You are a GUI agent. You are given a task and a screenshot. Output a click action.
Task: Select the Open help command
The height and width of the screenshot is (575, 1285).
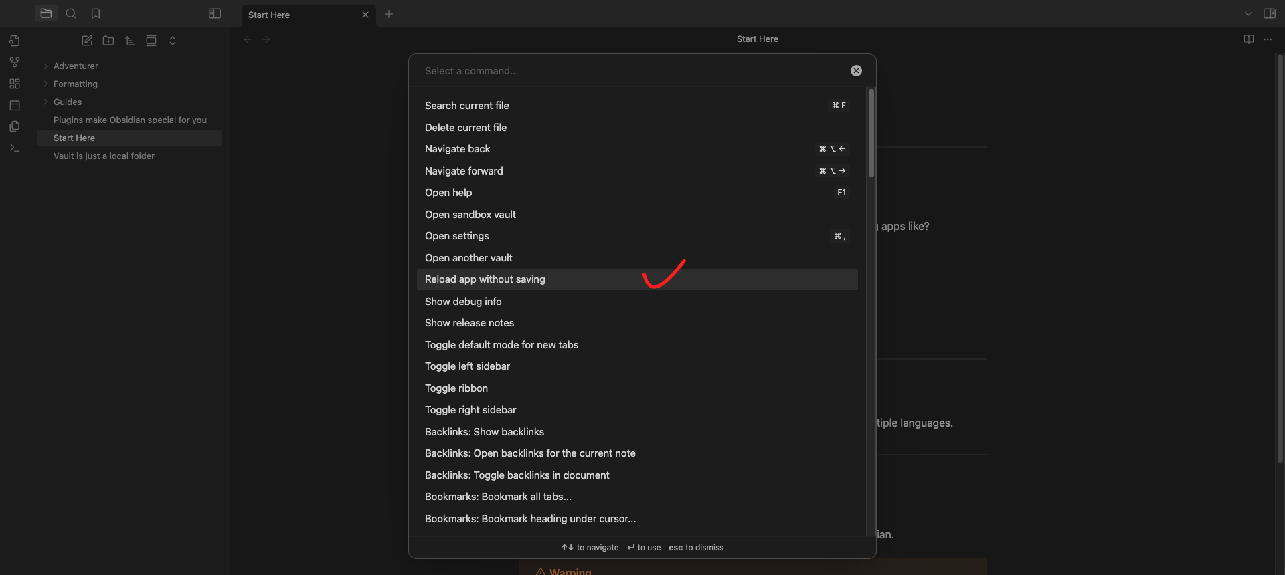point(637,193)
